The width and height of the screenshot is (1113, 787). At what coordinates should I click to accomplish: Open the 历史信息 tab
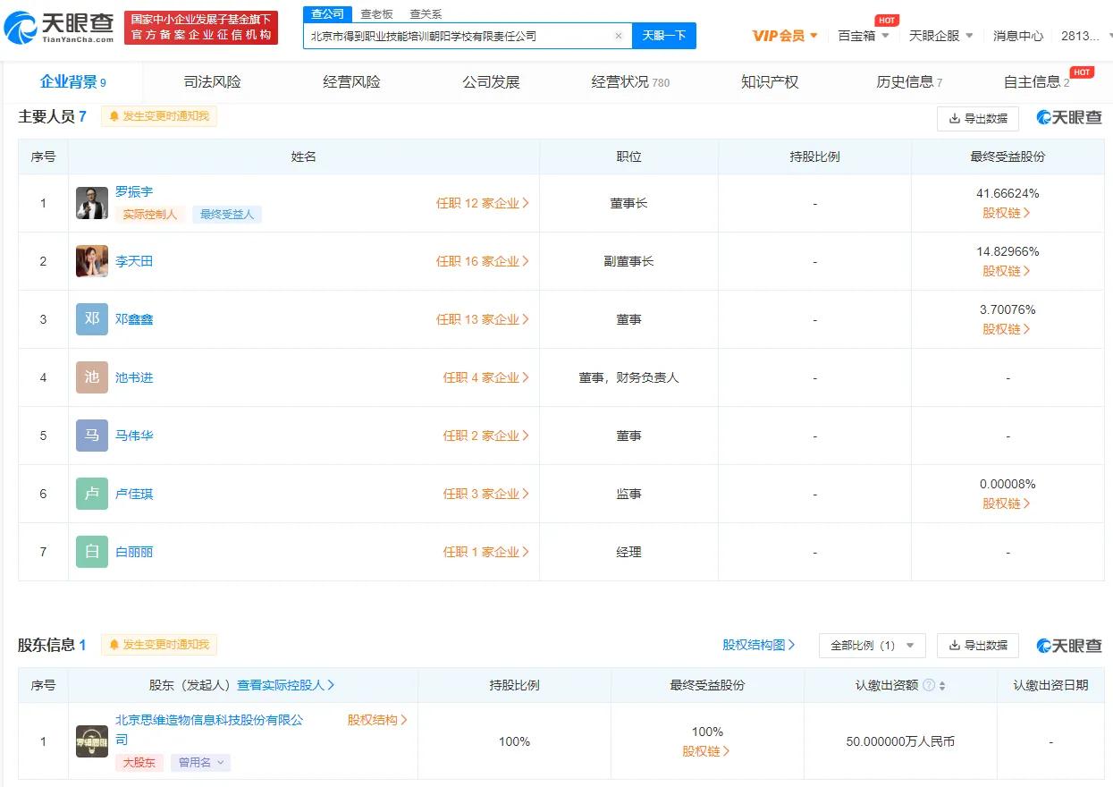tap(909, 82)
